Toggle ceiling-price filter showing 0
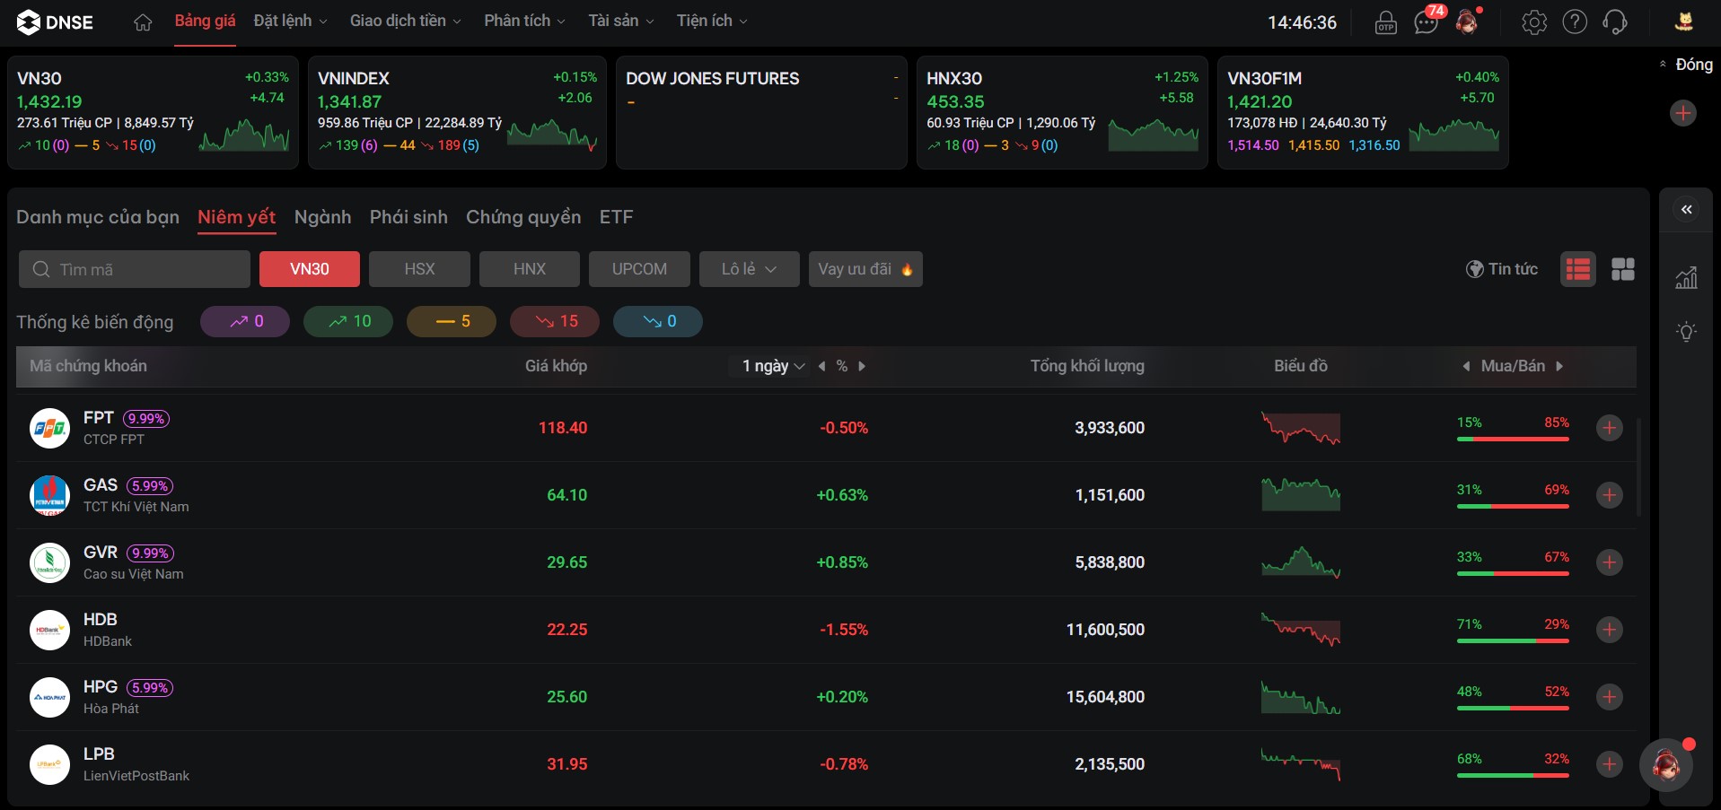This screenshot has width=1721, height=810. click(x=245, y=321)
